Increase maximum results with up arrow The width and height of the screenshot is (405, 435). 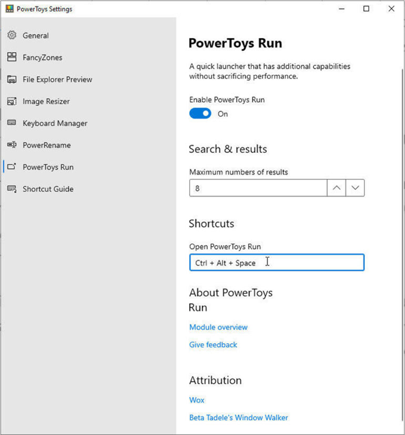click(x=336, y=188)
